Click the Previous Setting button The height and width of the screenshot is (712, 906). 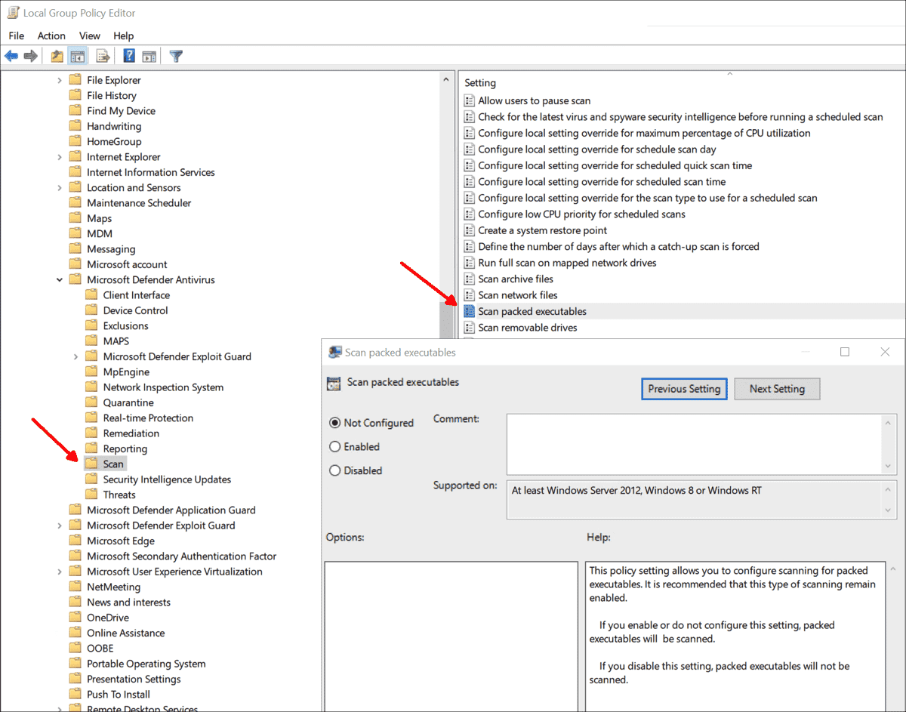[684, 388]
